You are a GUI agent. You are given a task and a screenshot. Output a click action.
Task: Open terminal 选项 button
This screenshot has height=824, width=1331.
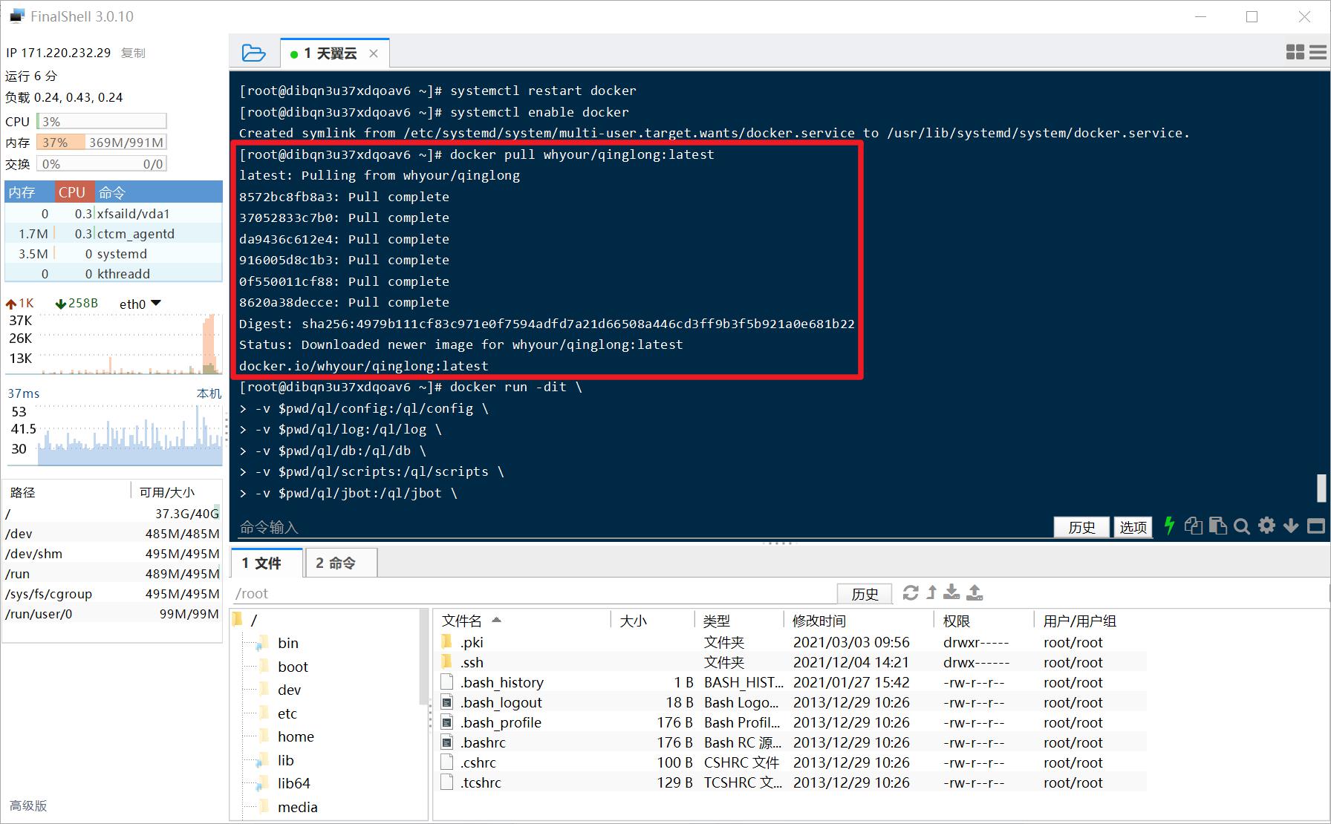[1133, 526]
